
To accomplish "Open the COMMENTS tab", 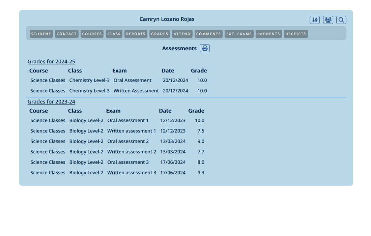I will (x=208, y=34).
